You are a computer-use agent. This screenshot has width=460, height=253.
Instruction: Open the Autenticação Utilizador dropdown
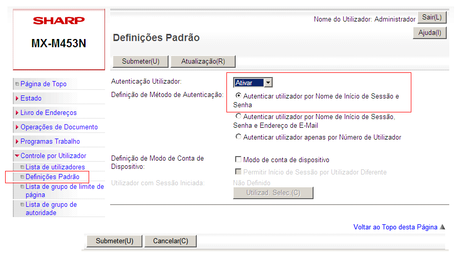coord(268,83)
